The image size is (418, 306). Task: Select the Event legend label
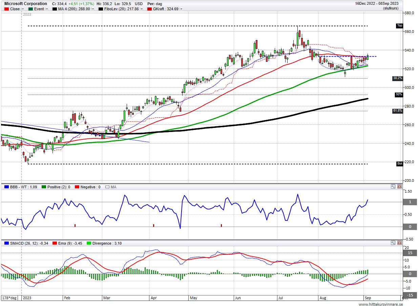(39, 9)
